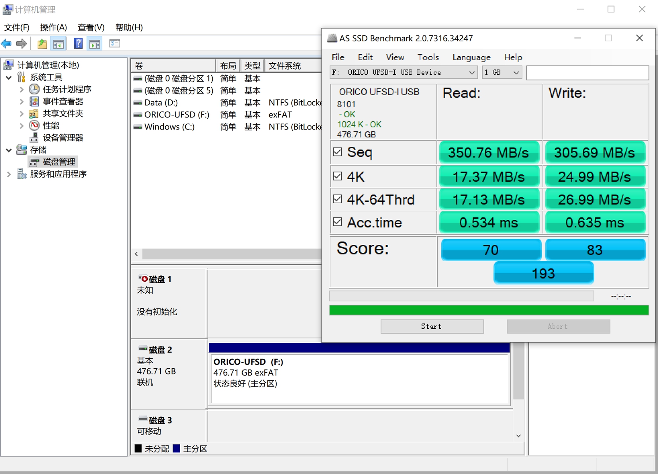The height and width of the screenshot is (474, 658).
Task: Click the blue help question mark icon
Action: [78, 44]
